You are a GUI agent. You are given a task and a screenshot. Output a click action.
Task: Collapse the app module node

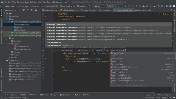4,13
